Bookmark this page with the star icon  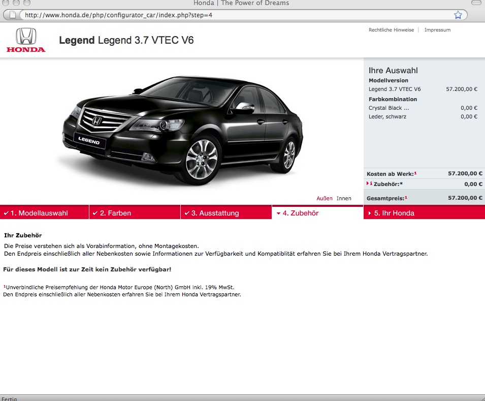tap(458, 15)
